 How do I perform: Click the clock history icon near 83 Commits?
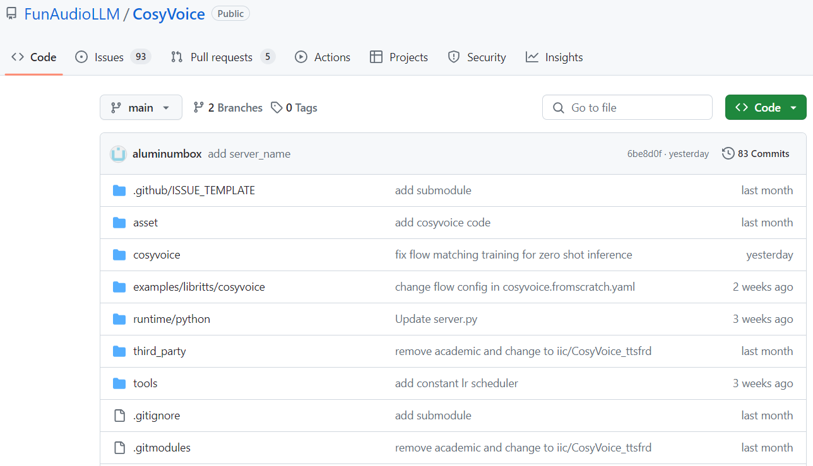coord(728,154)
